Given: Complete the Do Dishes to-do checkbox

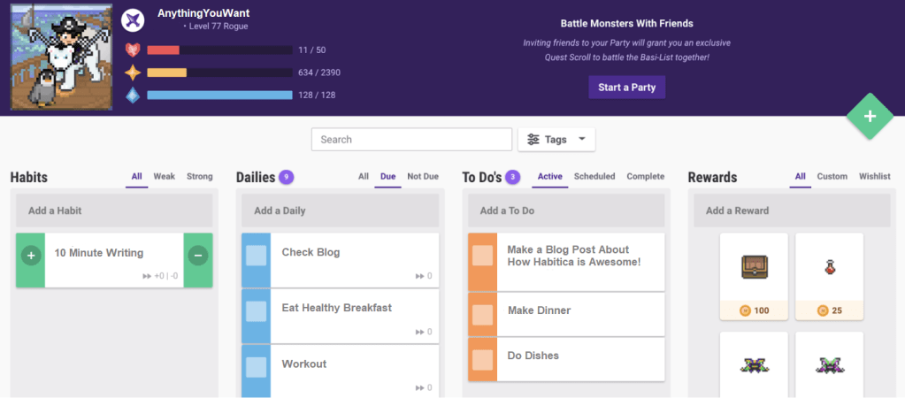Looking at the screenshot, I should click(x=482, y=359).
